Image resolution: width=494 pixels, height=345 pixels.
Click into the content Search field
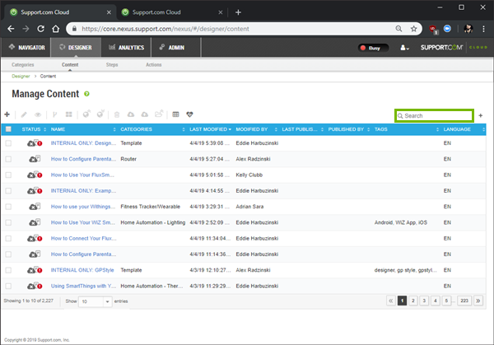tap(434, 115)
